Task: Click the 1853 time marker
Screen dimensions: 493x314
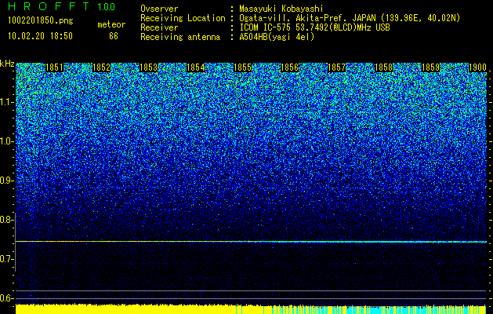Action: 148,68
